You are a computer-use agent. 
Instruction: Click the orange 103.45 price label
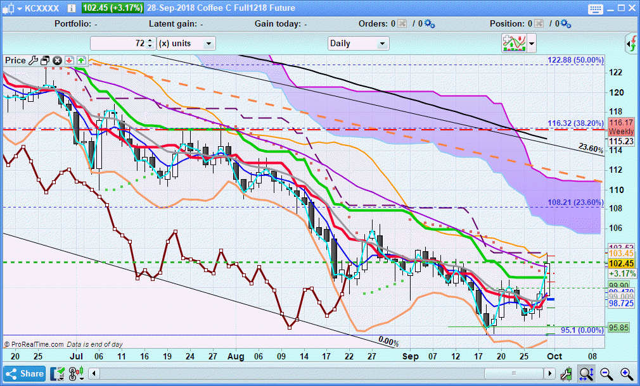tap(621, 254)
